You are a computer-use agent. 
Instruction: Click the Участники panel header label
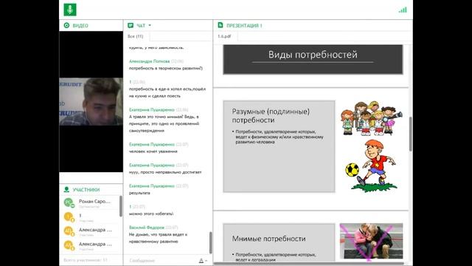(86, 190)
